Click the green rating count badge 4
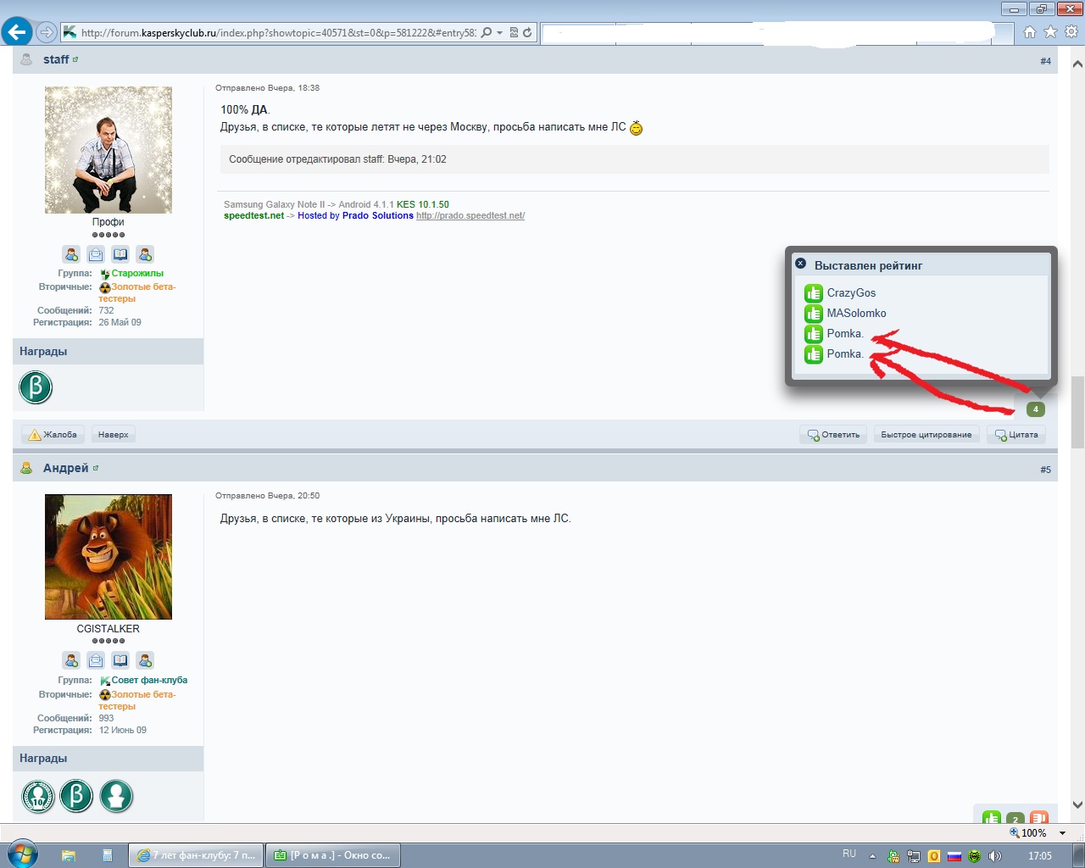The height and width of the screenshot is (868, 1085). (x=1035, y=409)
